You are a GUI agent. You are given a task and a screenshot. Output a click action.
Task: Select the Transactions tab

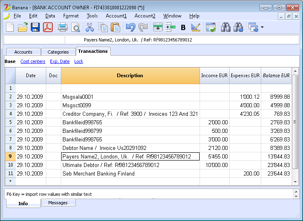pos(93,51)
